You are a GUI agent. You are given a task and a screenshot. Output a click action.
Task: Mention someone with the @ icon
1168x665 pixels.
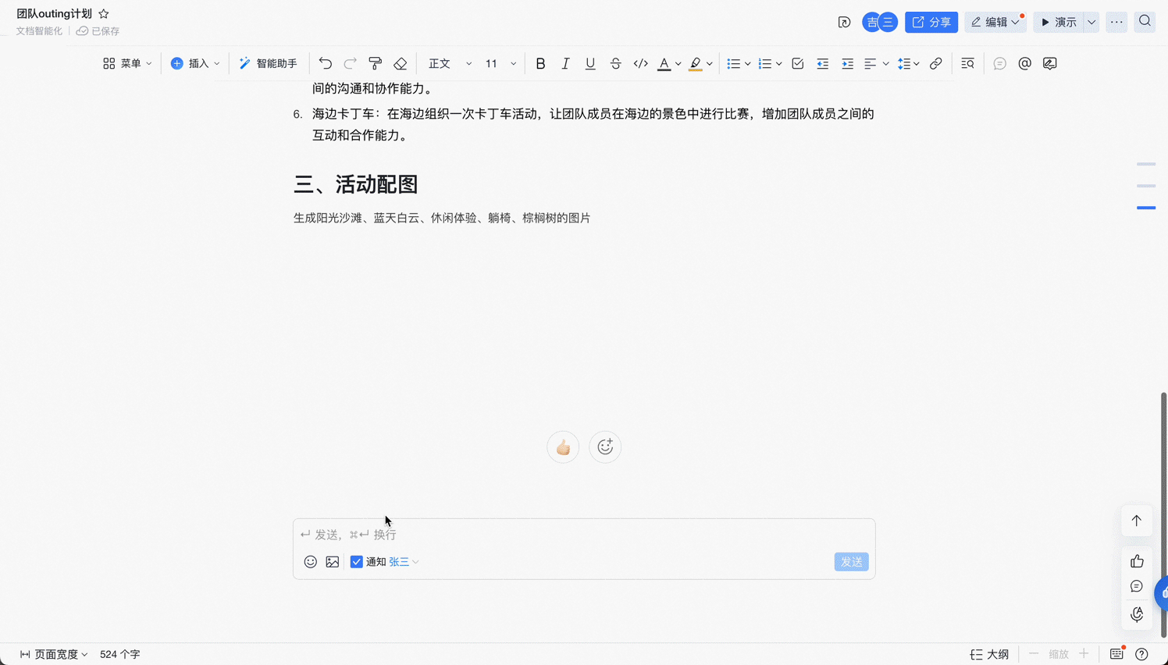pos(1024,63)
